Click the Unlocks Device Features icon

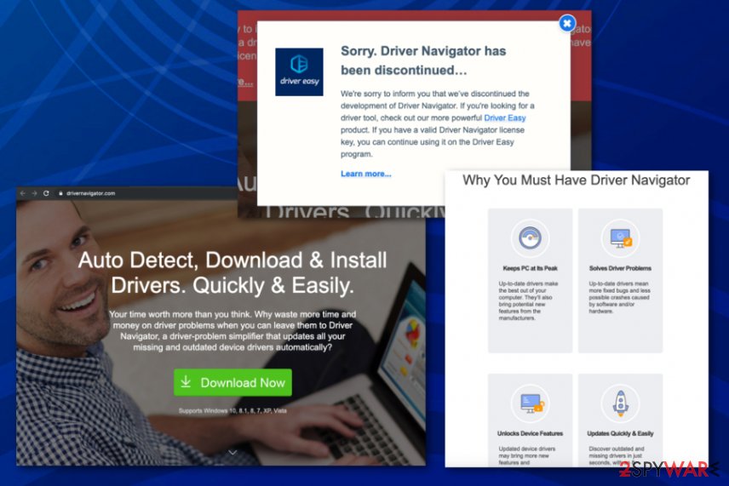tap(530, 403)
